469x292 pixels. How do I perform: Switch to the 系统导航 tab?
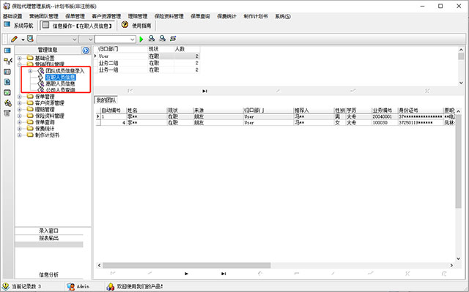[x=18, y=26]
